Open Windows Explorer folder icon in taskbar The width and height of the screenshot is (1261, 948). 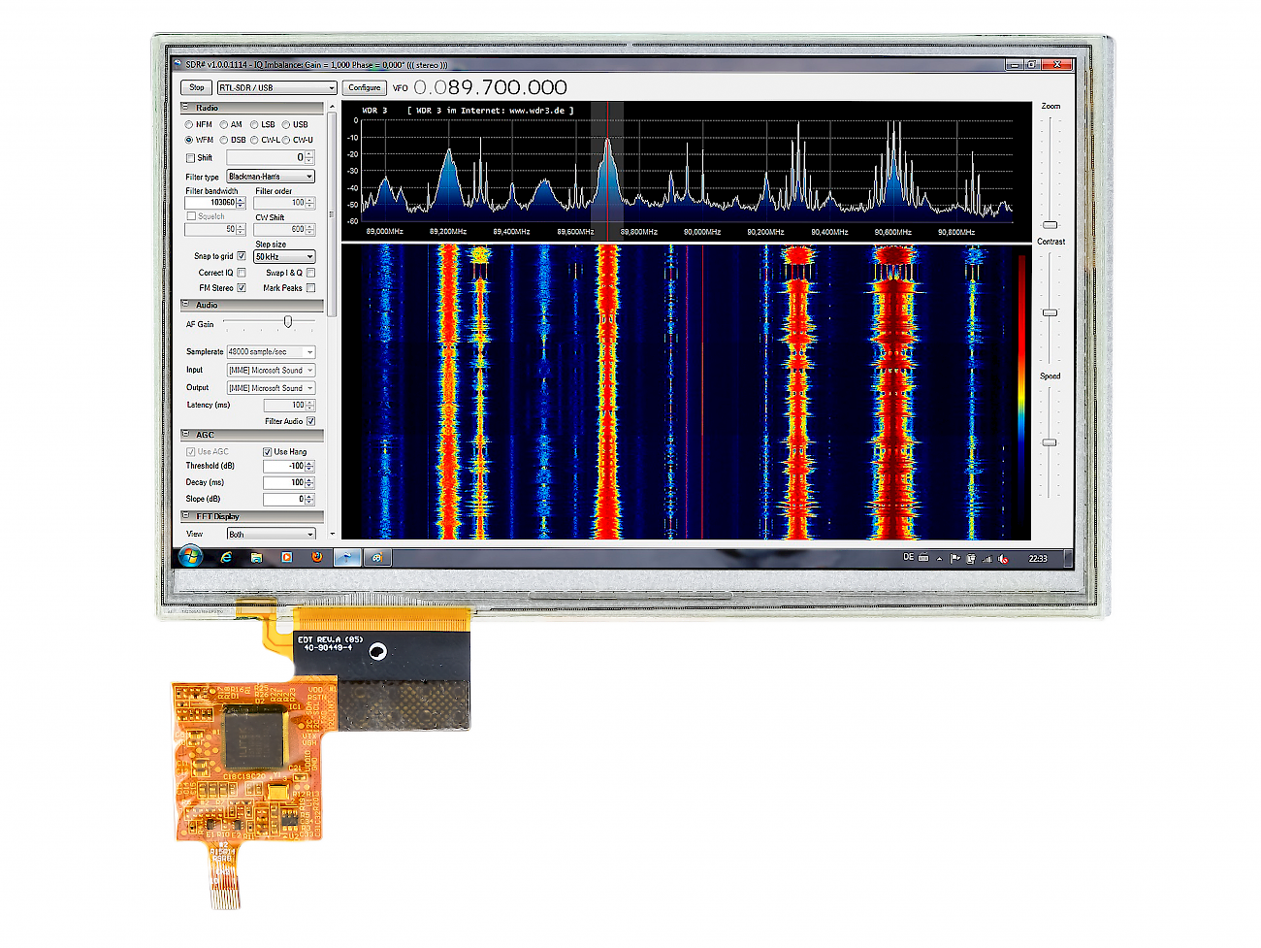pyautogui.click(x=256, y=558)
